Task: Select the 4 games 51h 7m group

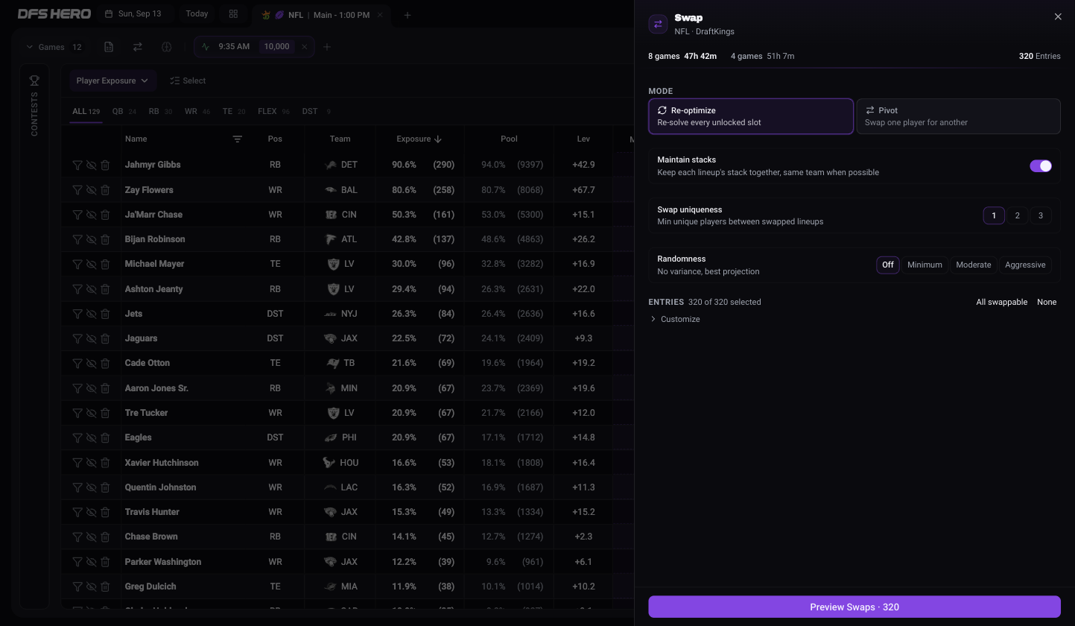Action: coord(762,56)
